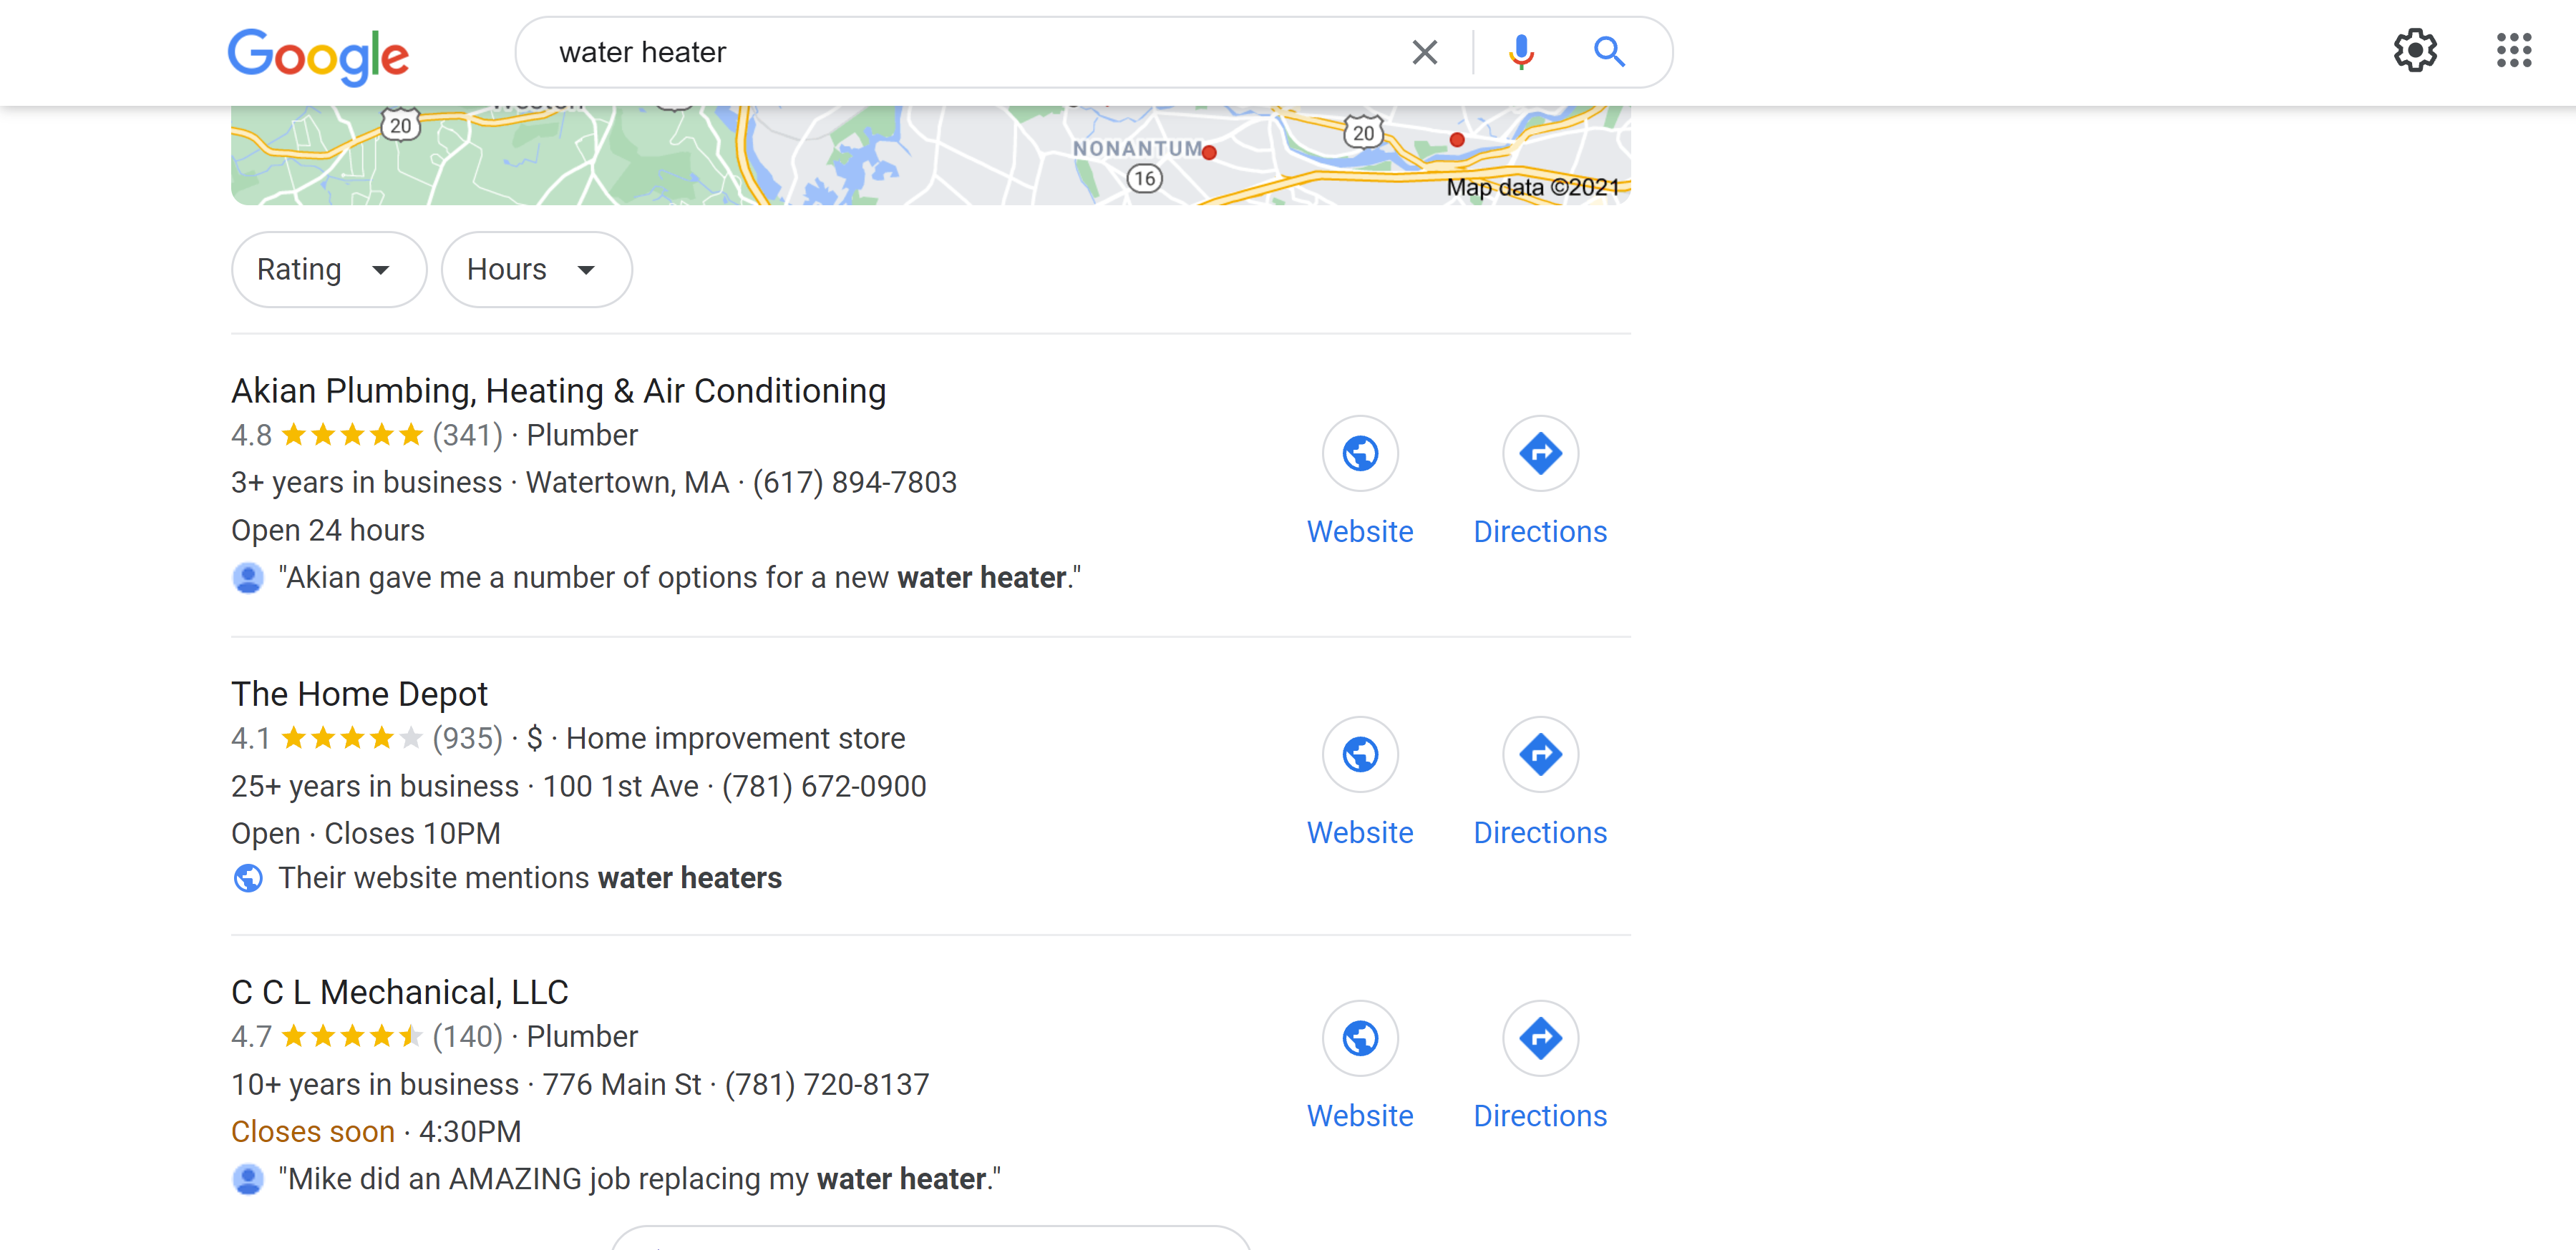Open Akian Plumbing website globe icon
2576x1250 pixels.
pyautogui.click(x=1360, y=453)
